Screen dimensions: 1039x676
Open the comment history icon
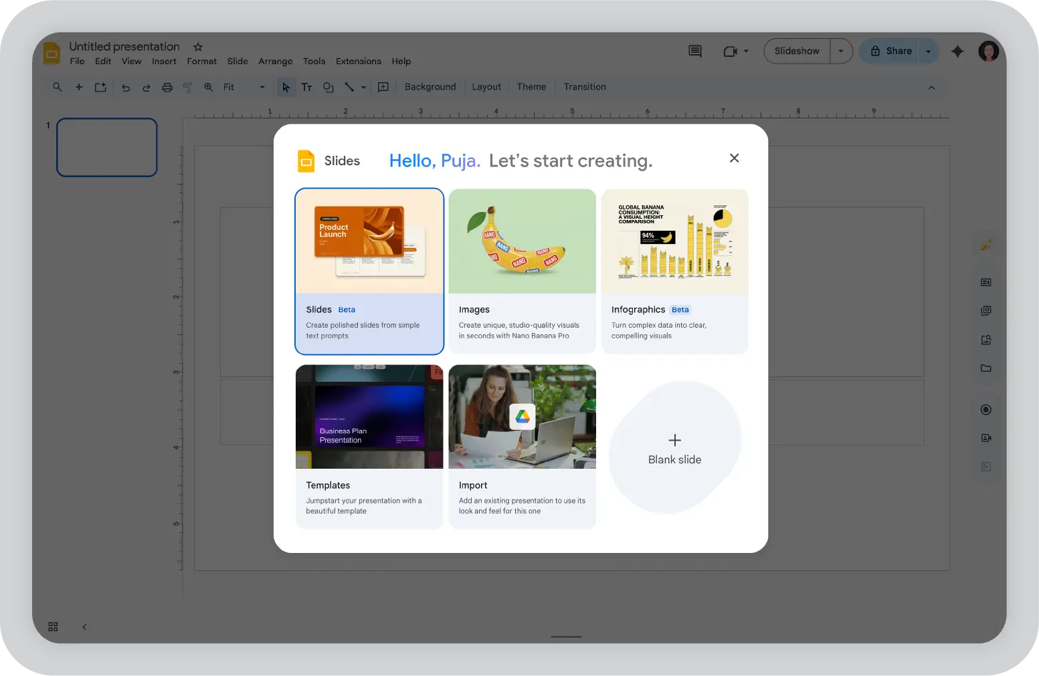tap(695, 51)
